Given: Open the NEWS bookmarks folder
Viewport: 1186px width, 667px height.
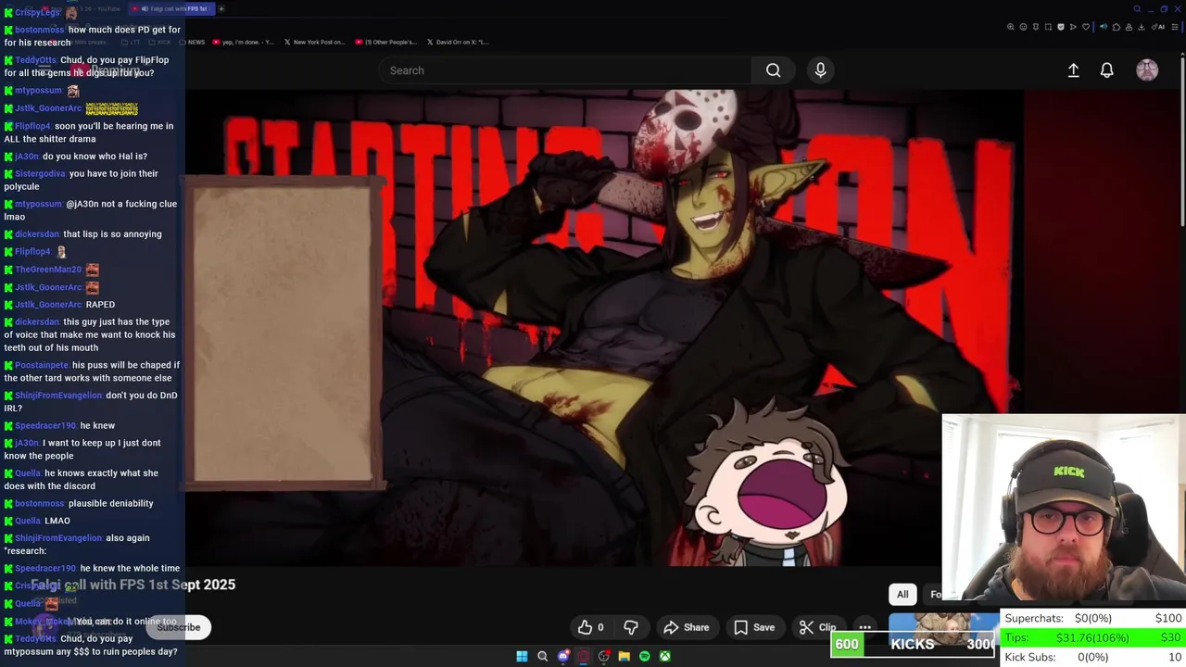Looking at the screenshot, I should pos(193,42).
